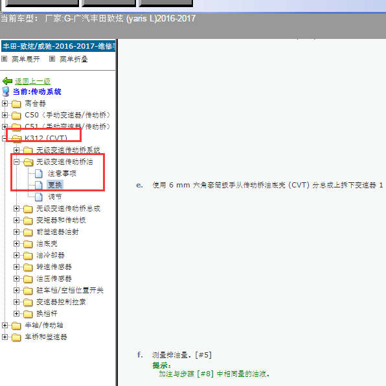Expand the 车桥和差速器 node
Viewport: 386px width, 386px height.
click(5, 337)
